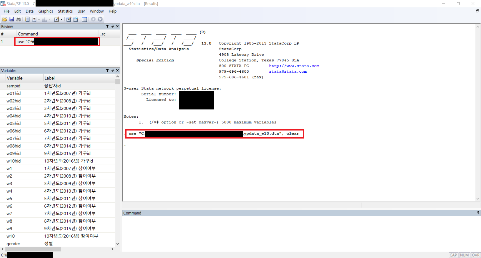
Task: Click the stata@stata.com email link
Action: pyautogui.click(x=288, y=72)
